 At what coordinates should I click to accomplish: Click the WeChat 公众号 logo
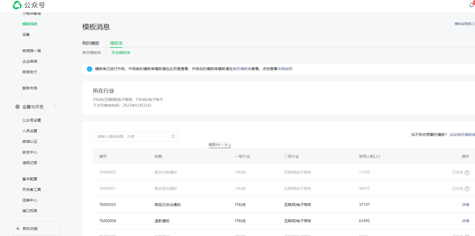[29, 5]
